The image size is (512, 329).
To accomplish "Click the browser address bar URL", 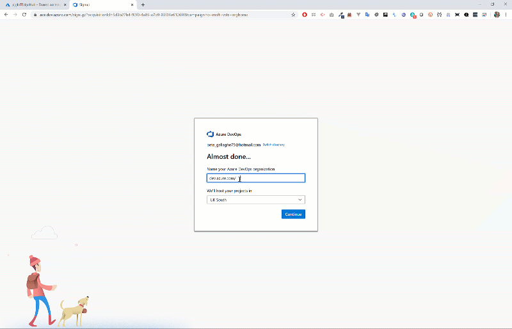I will 143,15.
